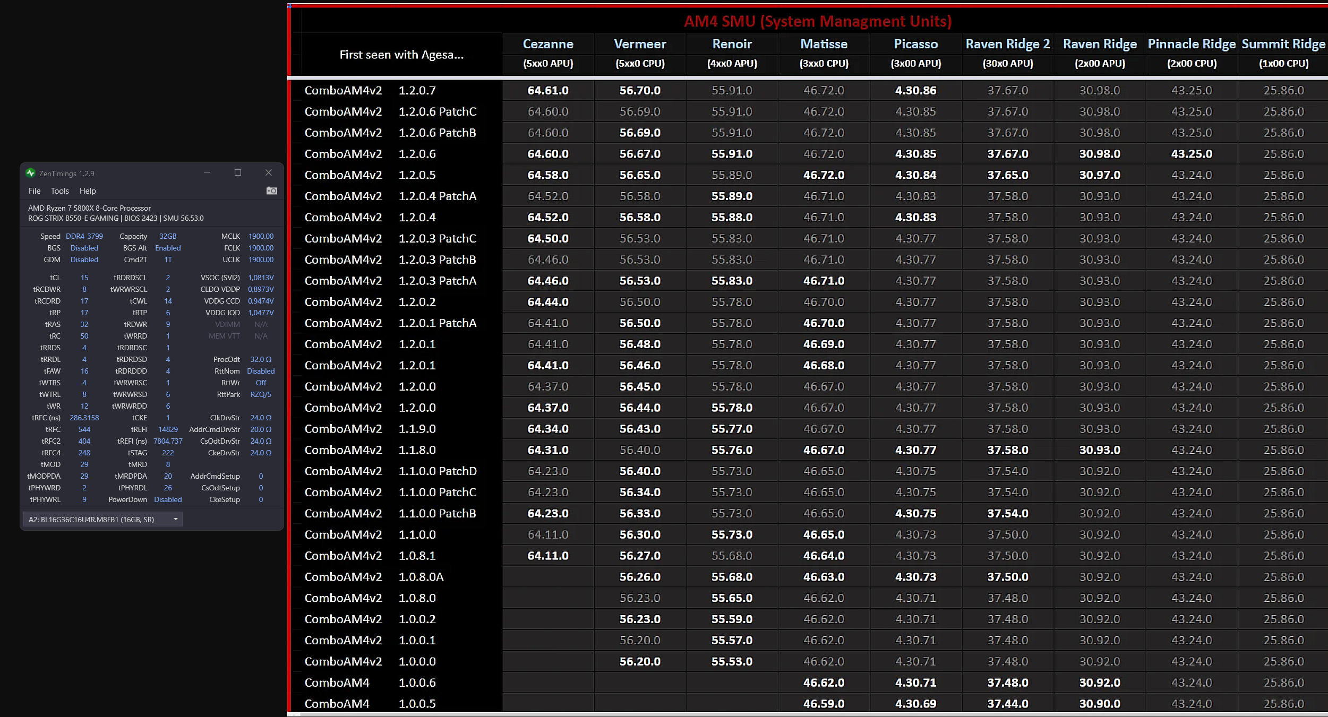The height and width of the screenshot is (717, 1328).
Task: Minimize the ZenTimings window
Action: coord(207,172)
